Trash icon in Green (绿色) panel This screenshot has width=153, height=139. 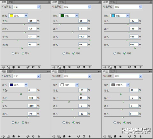[x=90, y=67]
